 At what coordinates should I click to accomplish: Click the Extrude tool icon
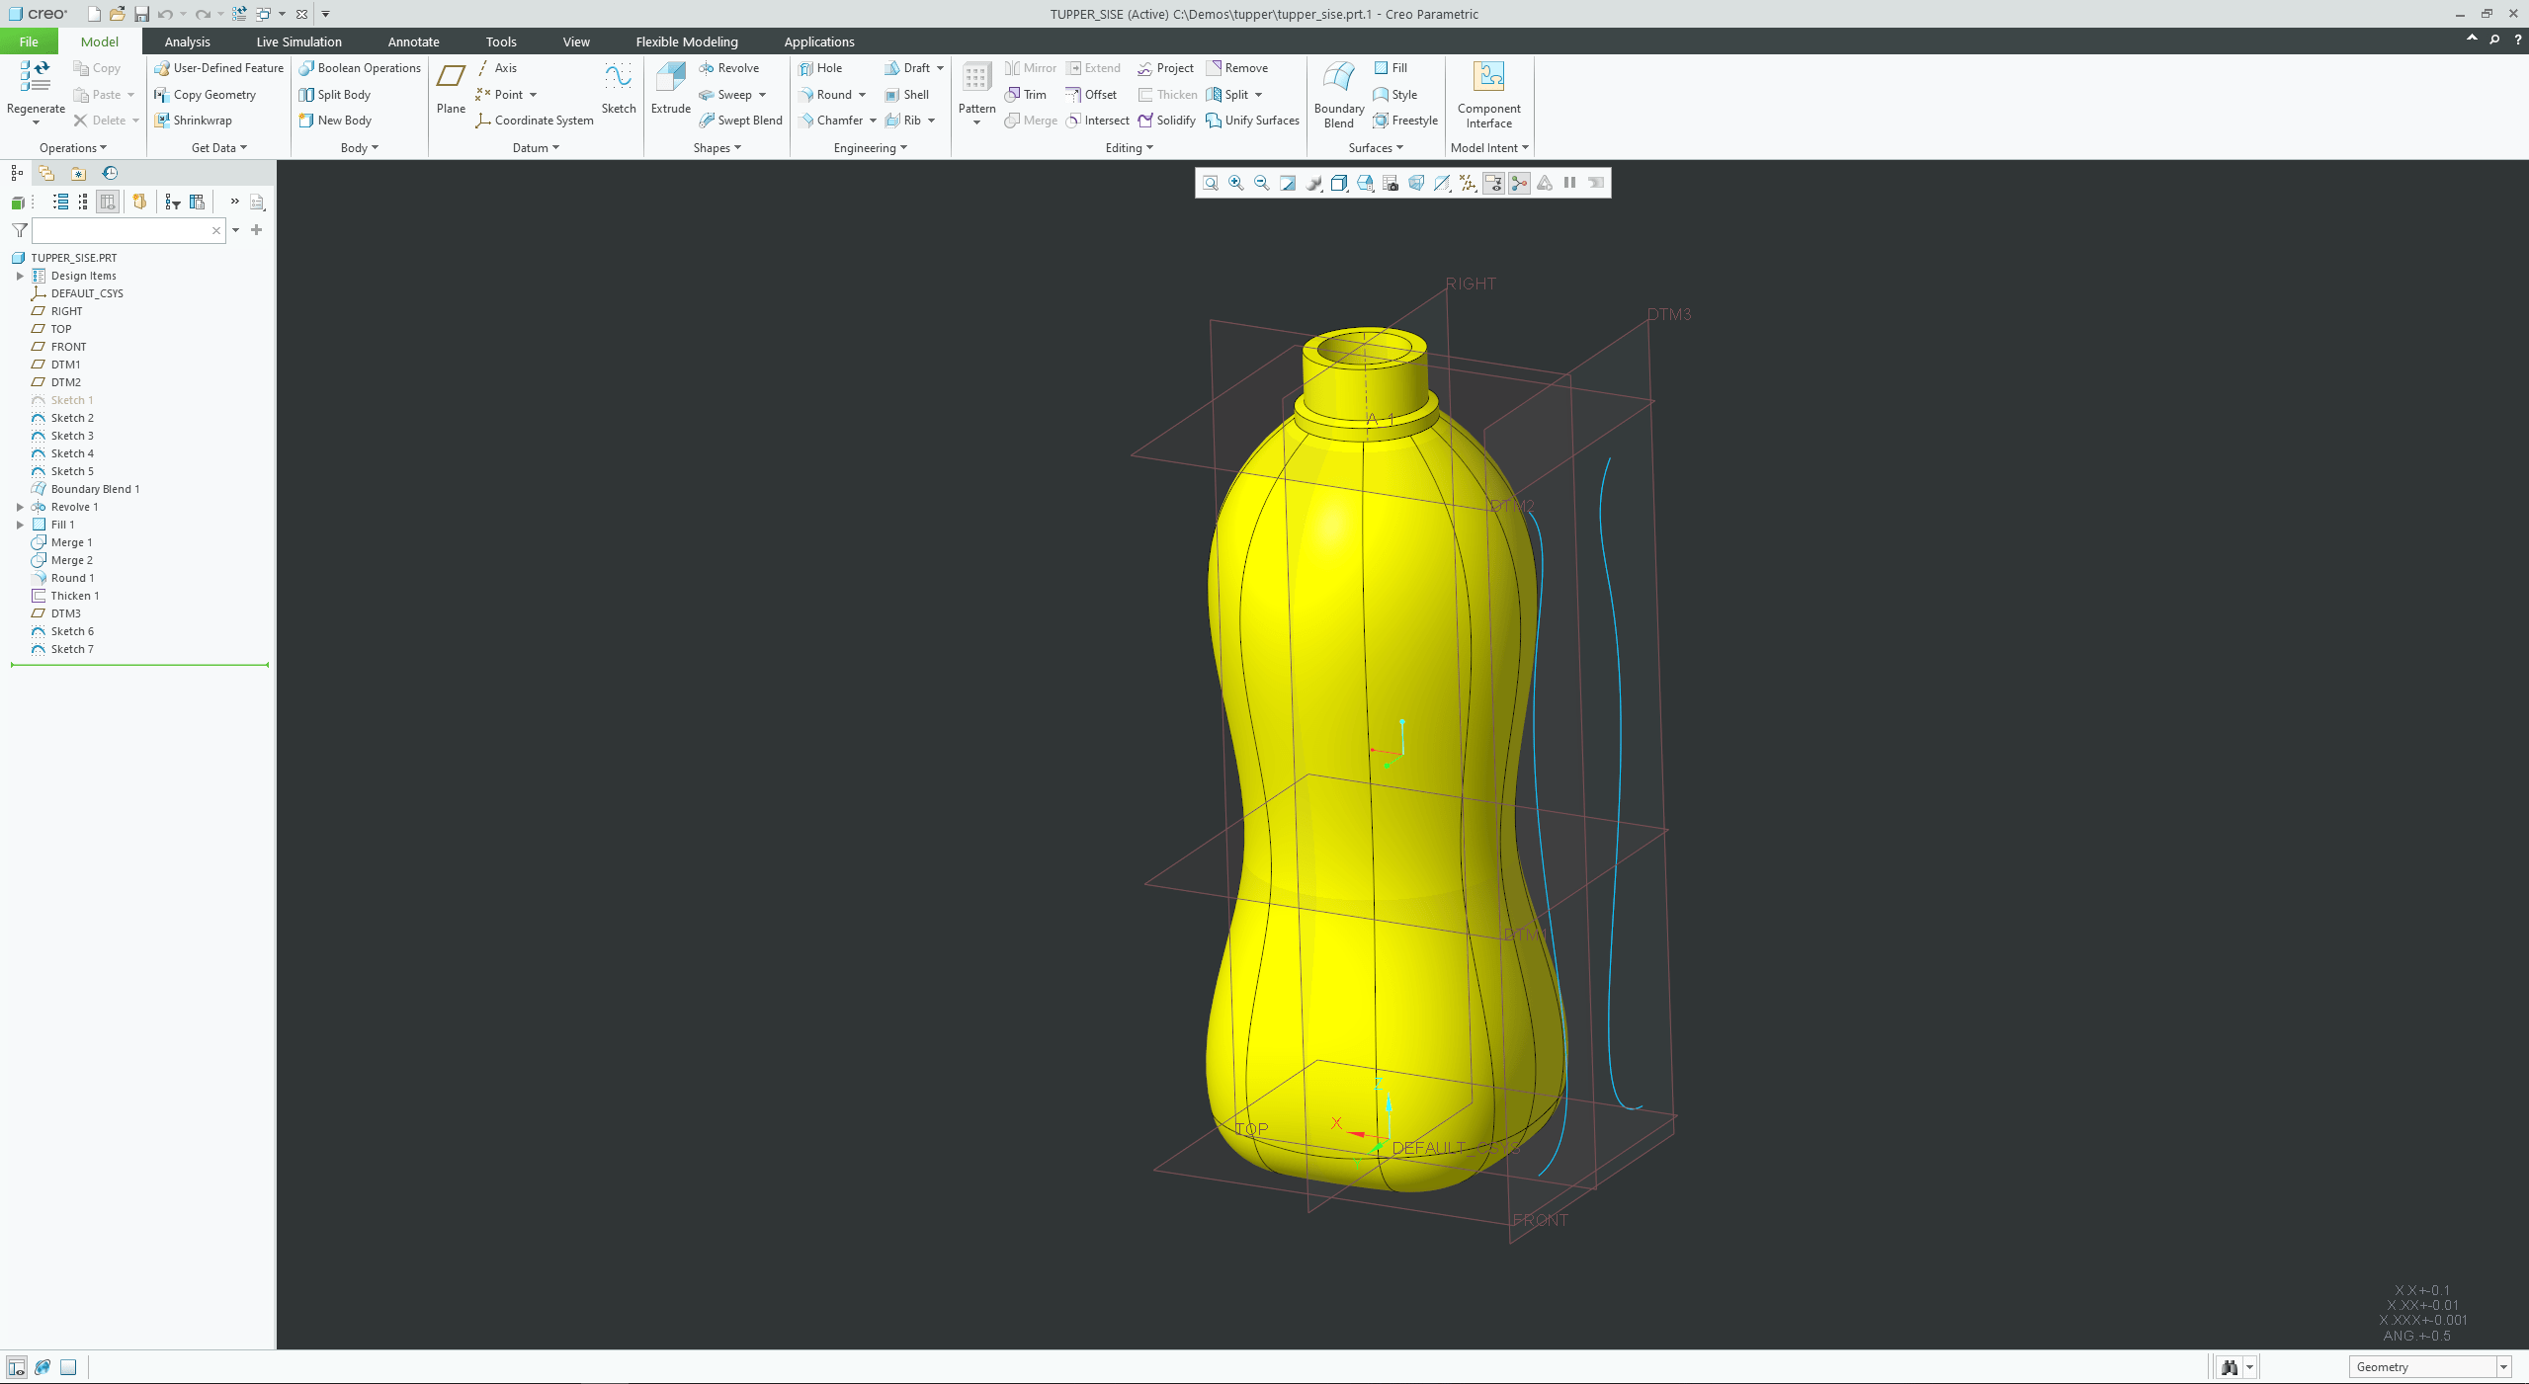click(670, 79)
